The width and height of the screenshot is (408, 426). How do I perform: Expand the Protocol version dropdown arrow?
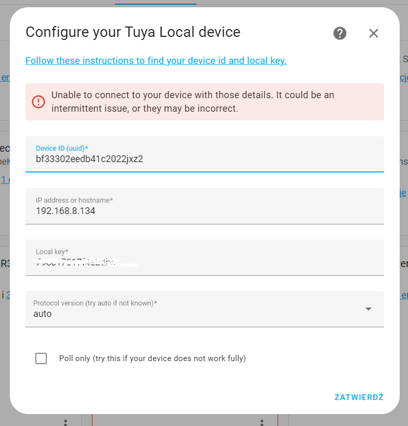point(368,309)
